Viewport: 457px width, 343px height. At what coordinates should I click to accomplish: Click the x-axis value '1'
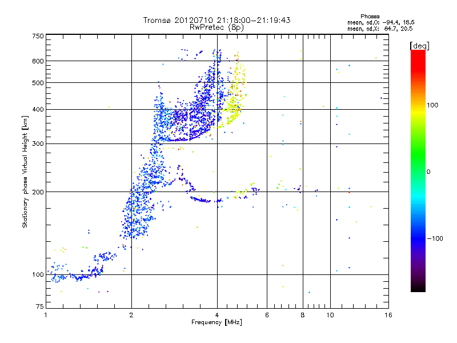46,315
